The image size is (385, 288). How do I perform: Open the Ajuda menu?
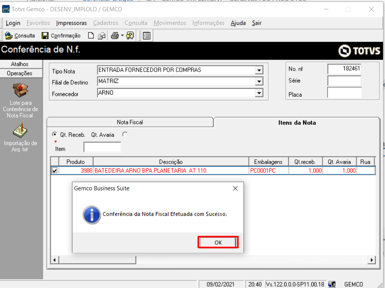(238, 23)
